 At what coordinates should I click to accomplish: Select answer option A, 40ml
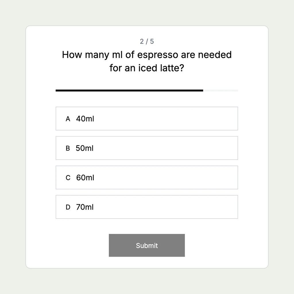click(x=147, y=119)
